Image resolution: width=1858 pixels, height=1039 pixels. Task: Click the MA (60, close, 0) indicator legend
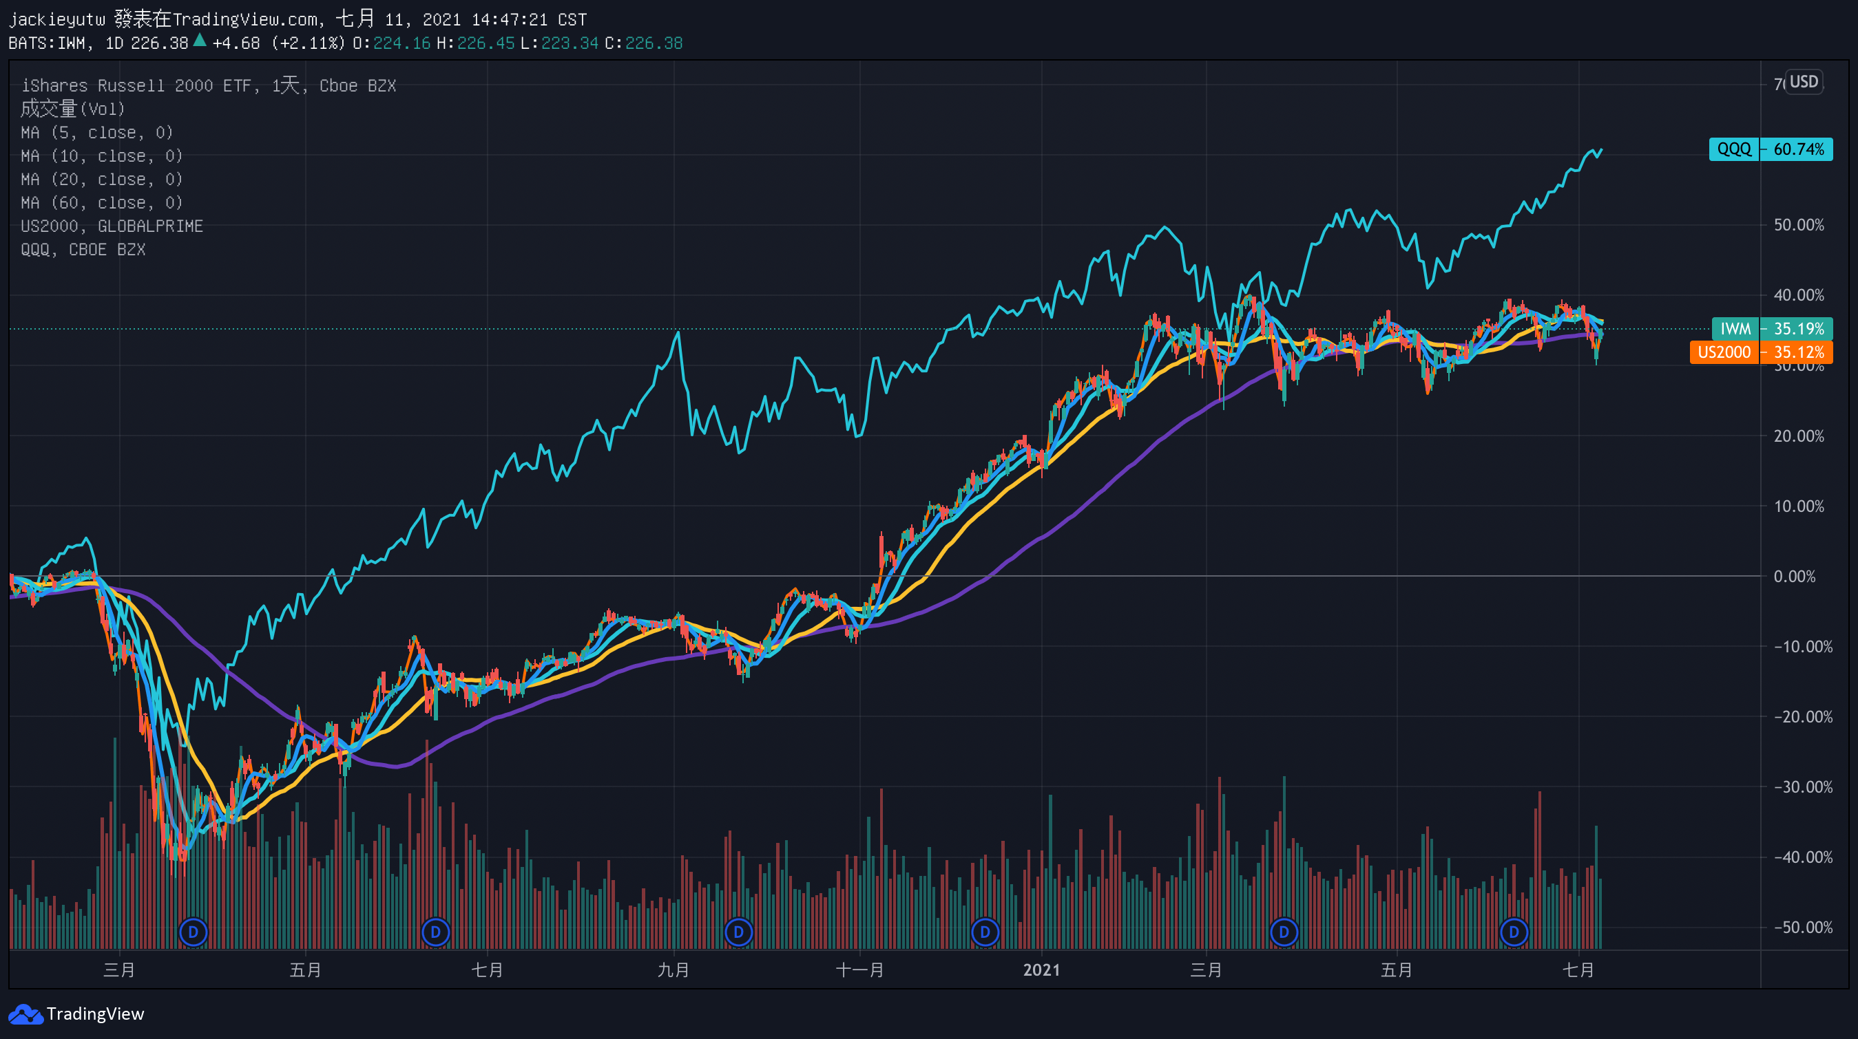tap(101, 202)
